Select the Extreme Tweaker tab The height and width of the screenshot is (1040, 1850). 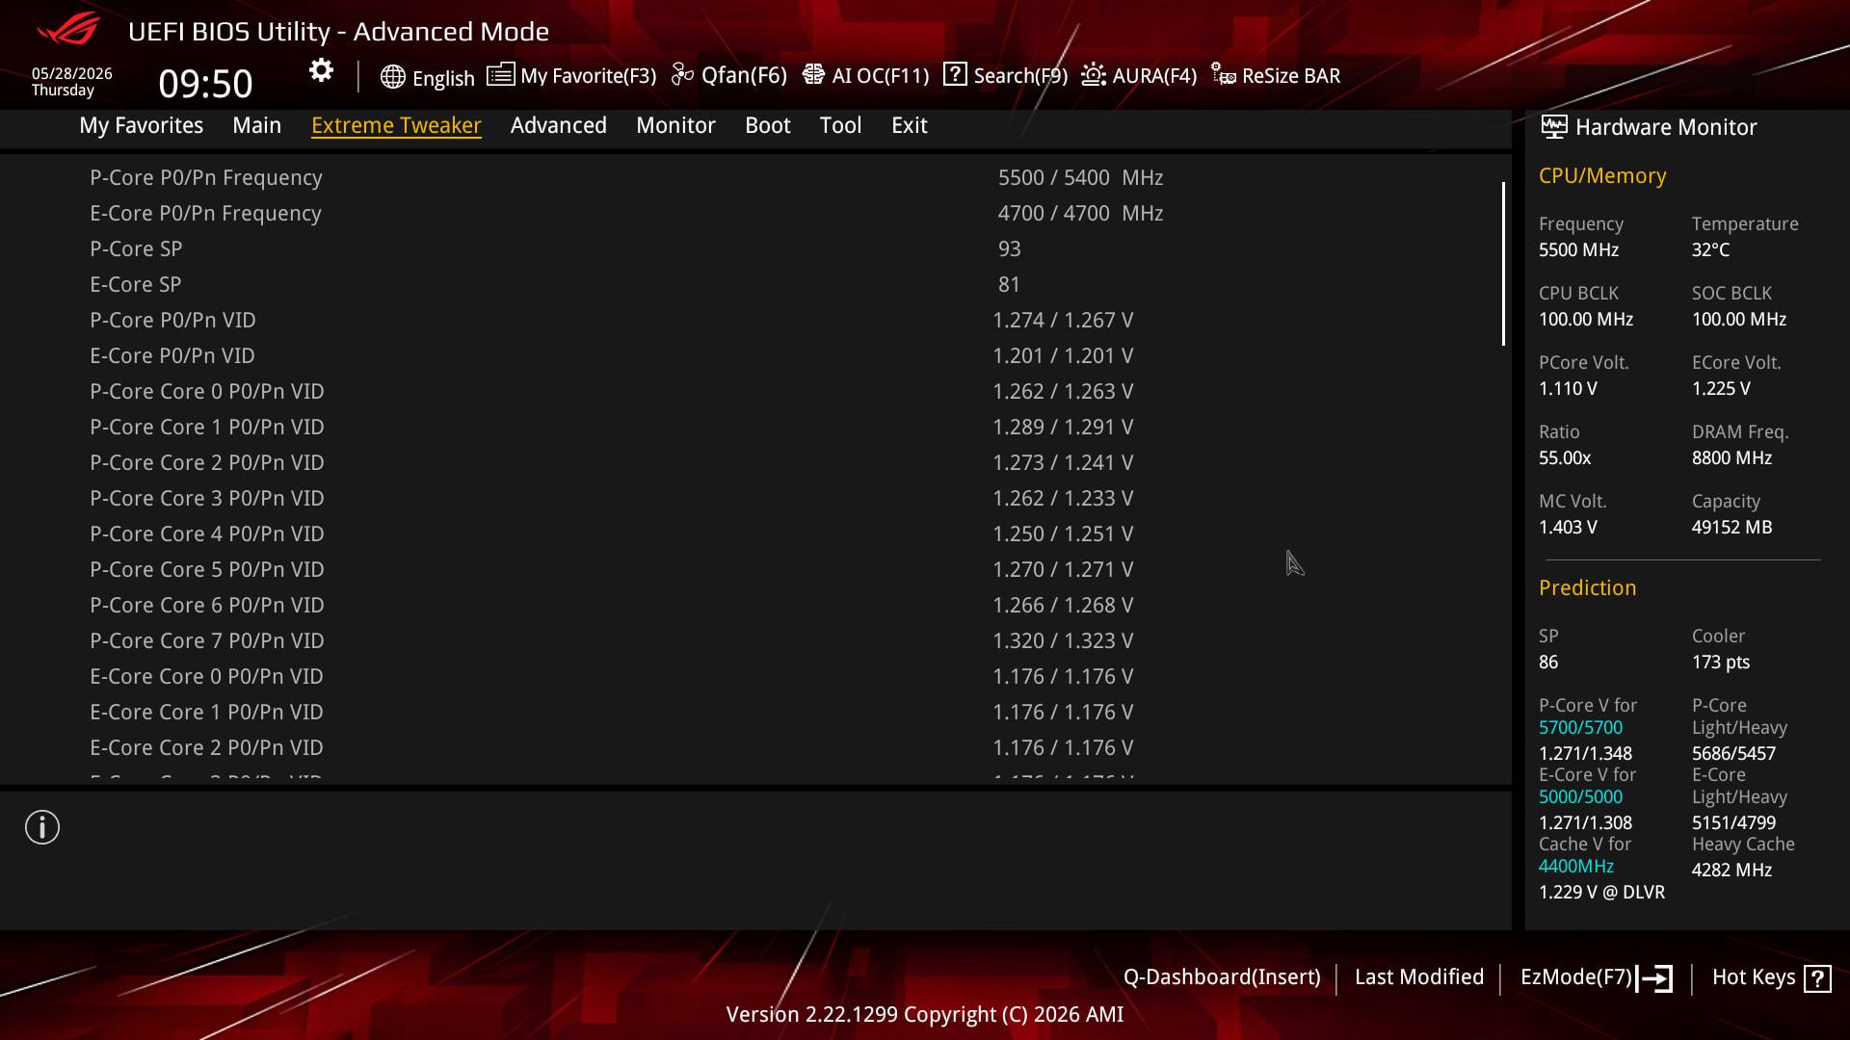click(396, 125)
